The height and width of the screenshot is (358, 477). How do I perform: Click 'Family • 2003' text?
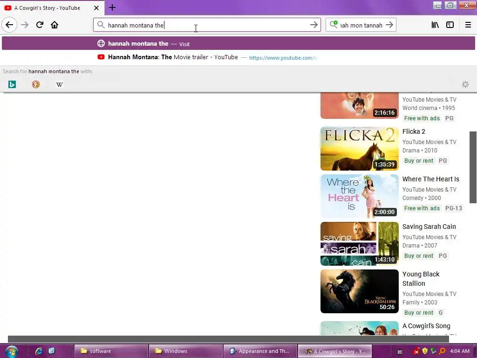[x=420, y=302]
